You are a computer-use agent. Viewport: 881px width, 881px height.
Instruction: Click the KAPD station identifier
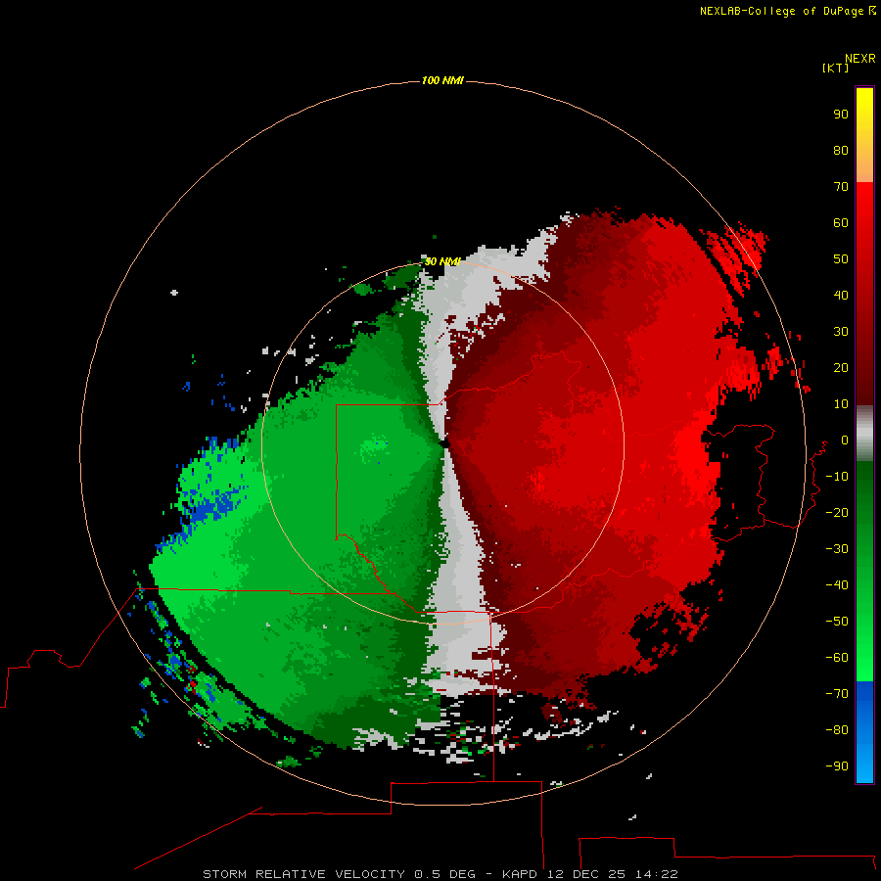tap(520, 874)
